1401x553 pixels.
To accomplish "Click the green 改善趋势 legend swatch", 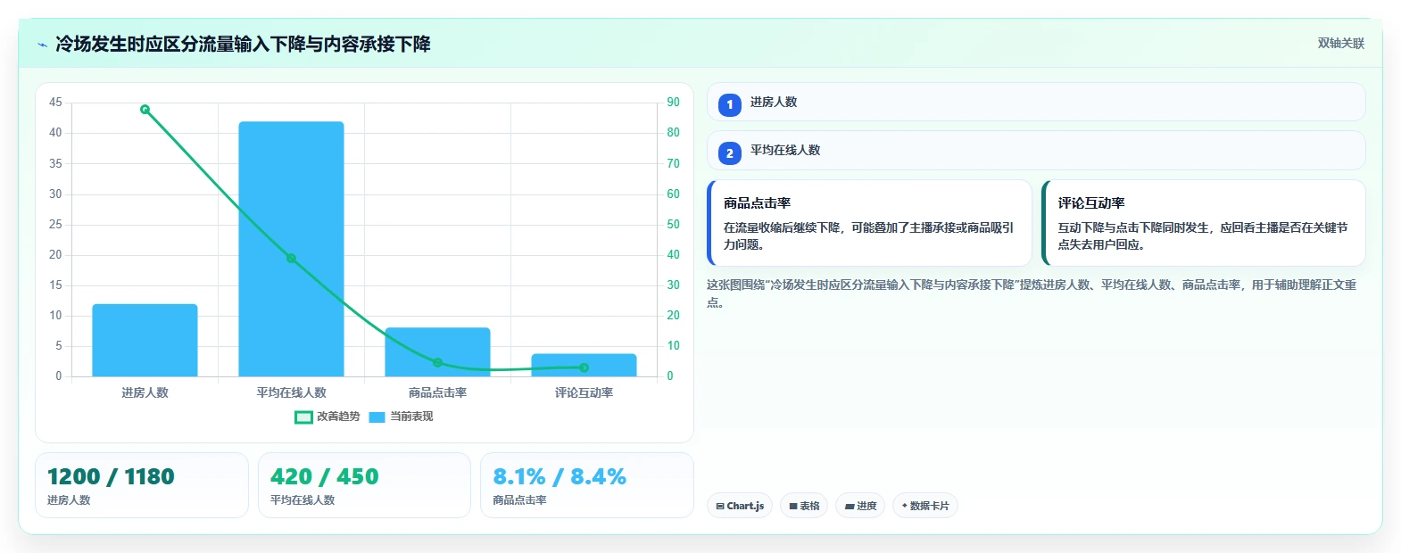I will tap(303, 417).
